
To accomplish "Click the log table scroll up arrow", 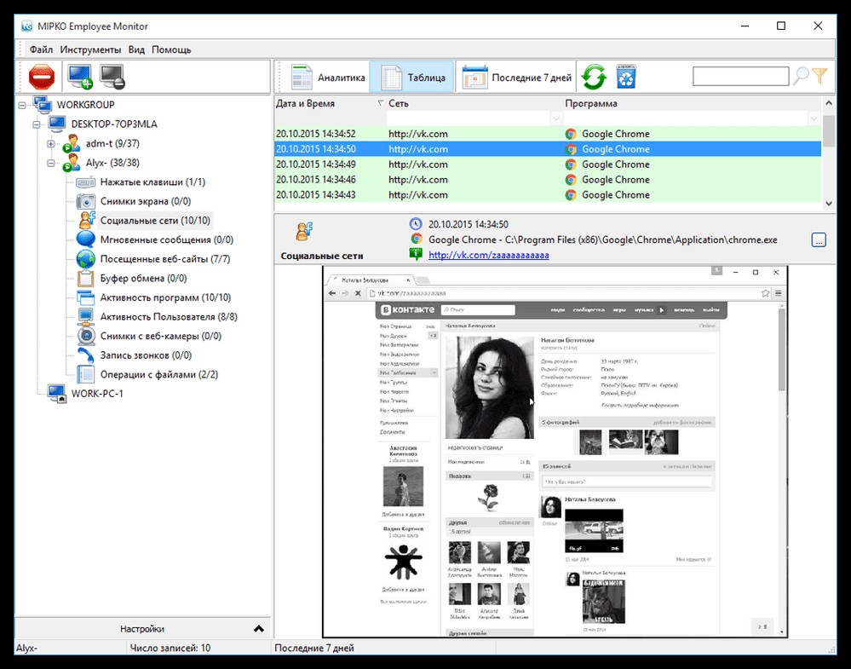I will [828, 102].
